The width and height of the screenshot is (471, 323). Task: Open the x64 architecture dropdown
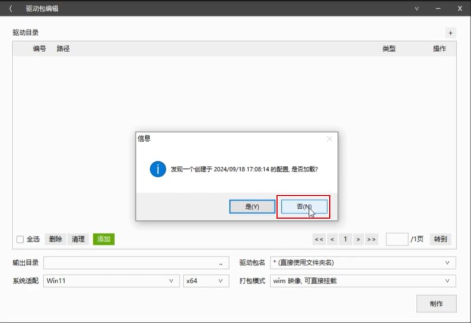(x=221, y=281)
